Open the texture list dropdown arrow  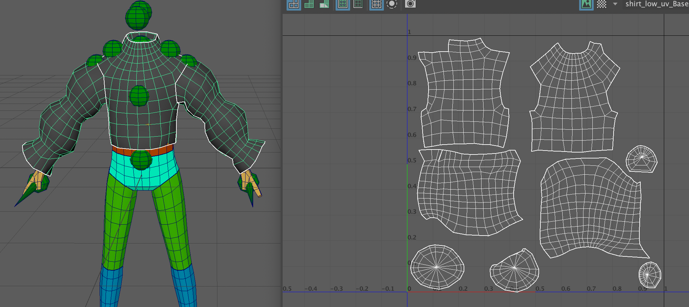tap(615, 4)
